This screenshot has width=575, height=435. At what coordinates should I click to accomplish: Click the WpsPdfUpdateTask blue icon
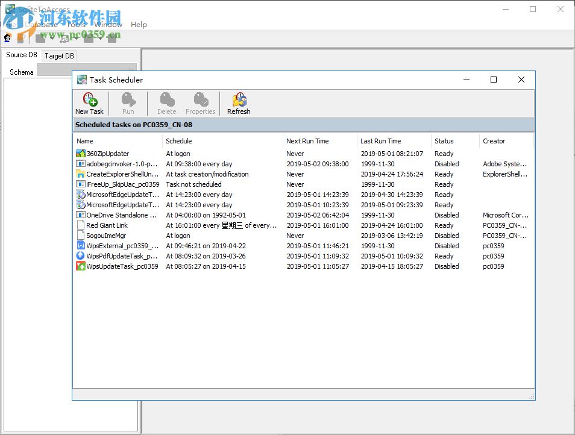pyautogui.click(x=79, y=256)
